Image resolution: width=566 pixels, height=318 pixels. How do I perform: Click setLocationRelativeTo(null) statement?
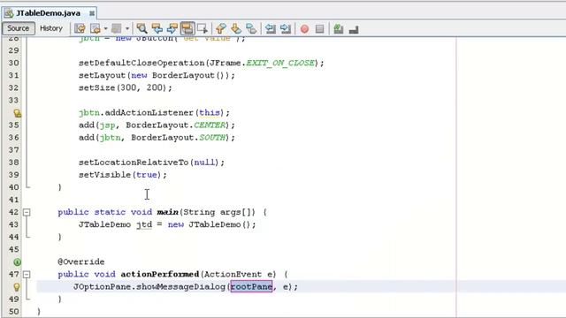(x=151, y=163)
